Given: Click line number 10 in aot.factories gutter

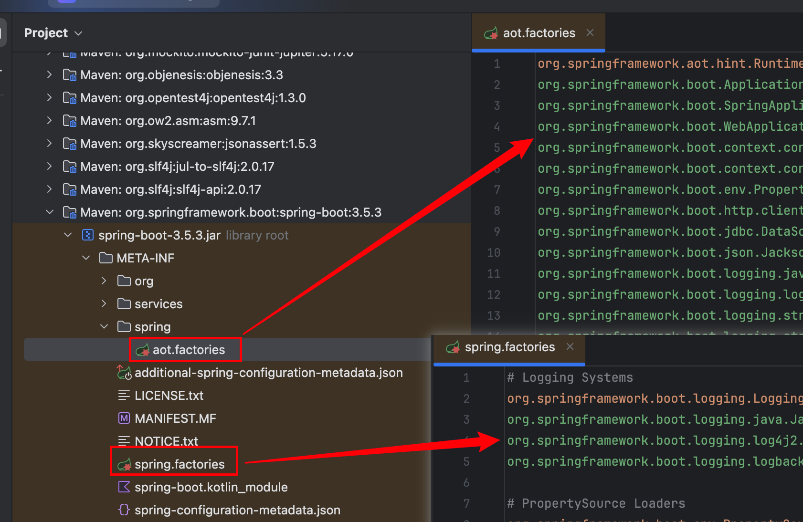Looking at the screenshot, I should pos(494,252).
